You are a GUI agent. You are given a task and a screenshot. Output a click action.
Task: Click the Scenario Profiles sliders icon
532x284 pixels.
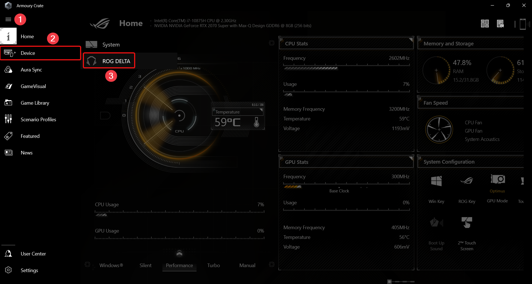pos(8,119)
